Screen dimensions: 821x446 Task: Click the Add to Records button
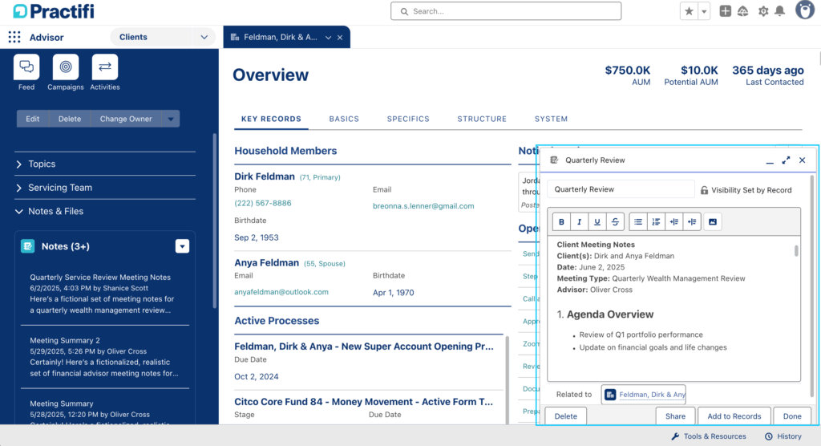tap(734, 416)
